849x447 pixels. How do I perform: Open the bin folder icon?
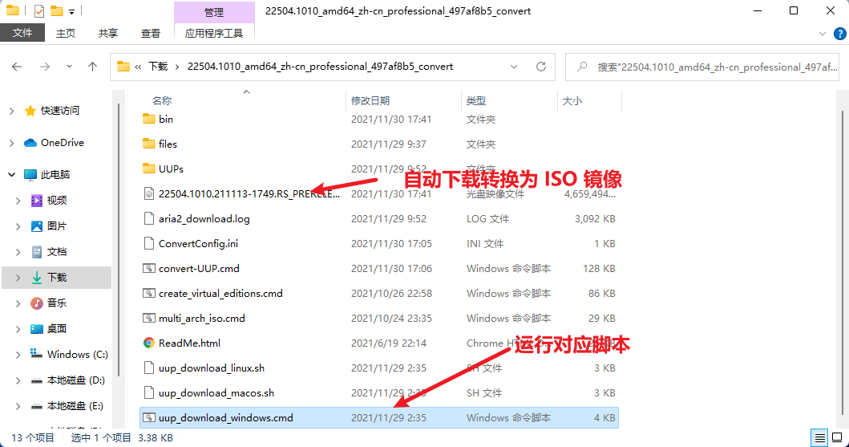click(149, 119)
